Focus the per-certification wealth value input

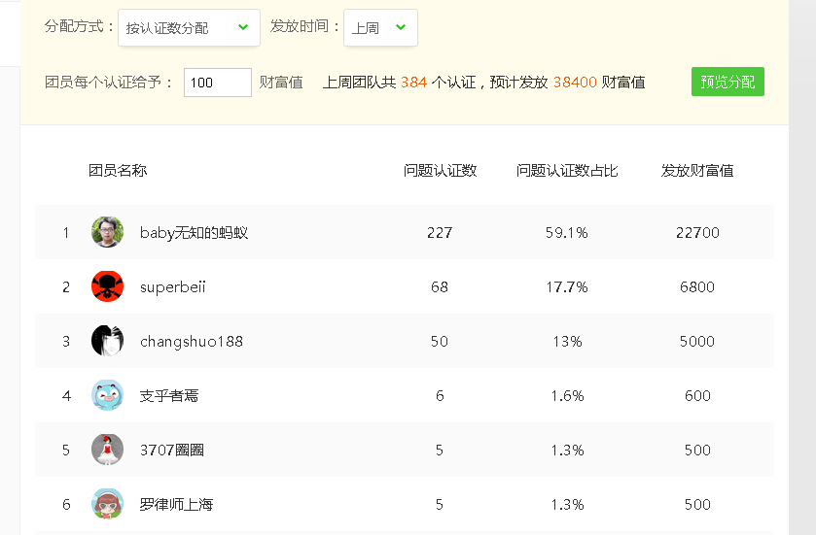click(218, 83)
